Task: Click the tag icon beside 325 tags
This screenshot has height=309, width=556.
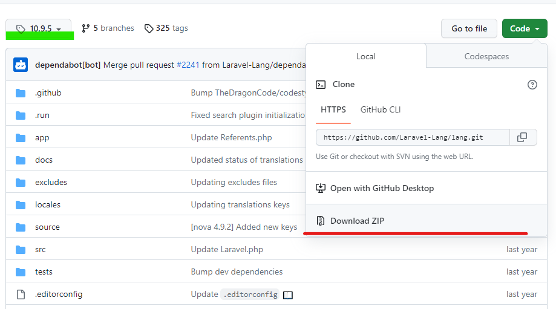Action: [149, 28]
